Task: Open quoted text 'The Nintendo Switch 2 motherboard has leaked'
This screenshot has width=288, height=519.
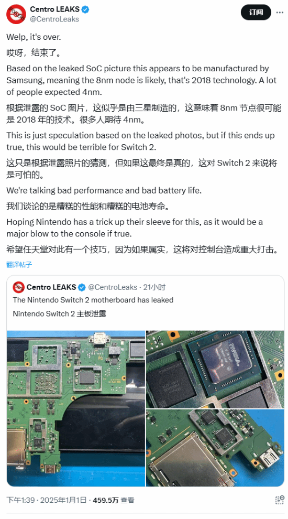Action: point(93,300)
